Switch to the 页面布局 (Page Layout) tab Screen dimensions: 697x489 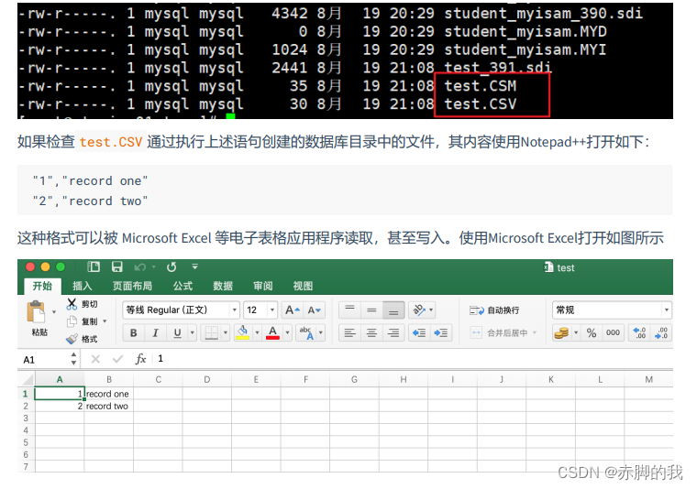pos(132,286)
